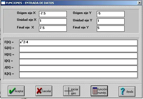The height and width of the screenshot is (99, 143).
Task: Focus the Origen eje X field
Action: (53, 14)
